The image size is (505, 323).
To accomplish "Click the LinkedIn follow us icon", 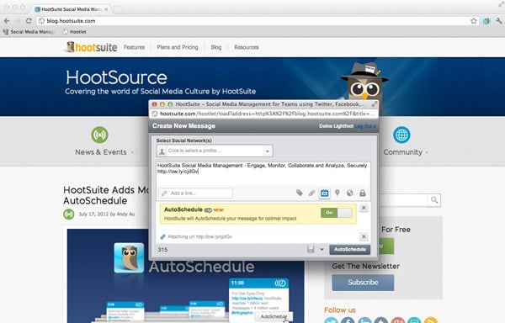I will pyautogui.click(x=364, y=320).
